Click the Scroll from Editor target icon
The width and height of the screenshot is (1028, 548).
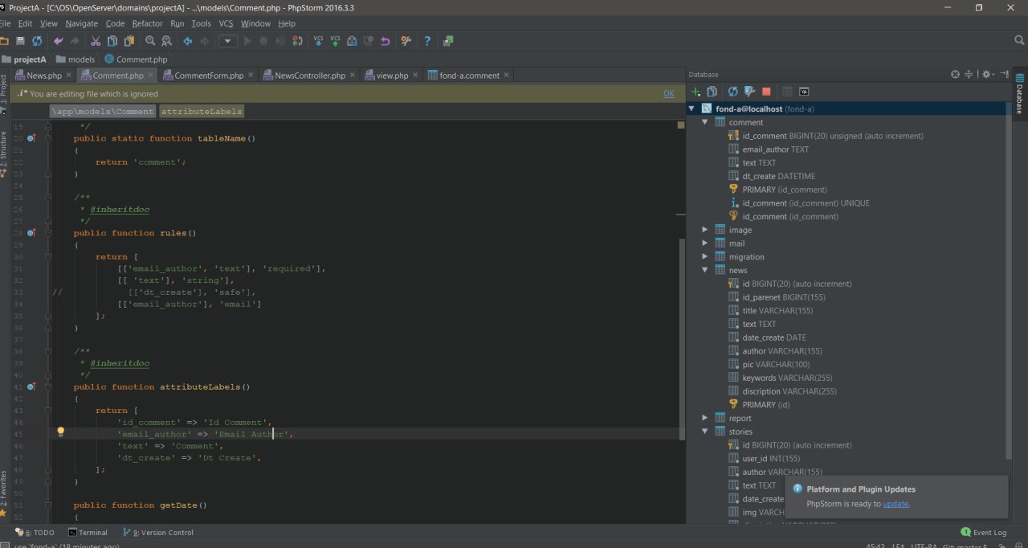[x=955, y=74]
